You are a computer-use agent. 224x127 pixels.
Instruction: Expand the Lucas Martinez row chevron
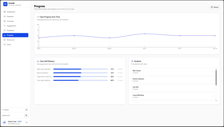click(x=213, y=96)
